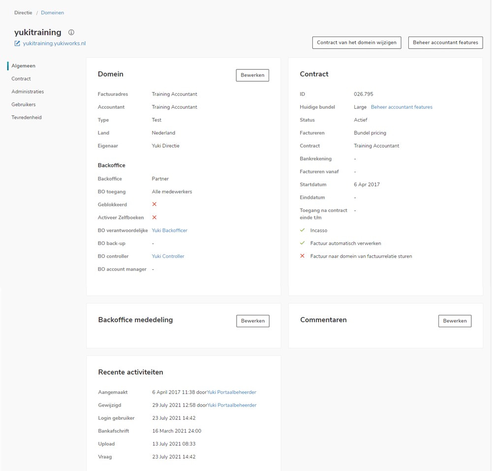The image size is (492, 471).
Task: Click the Incasso label
Action: point(319,230)
